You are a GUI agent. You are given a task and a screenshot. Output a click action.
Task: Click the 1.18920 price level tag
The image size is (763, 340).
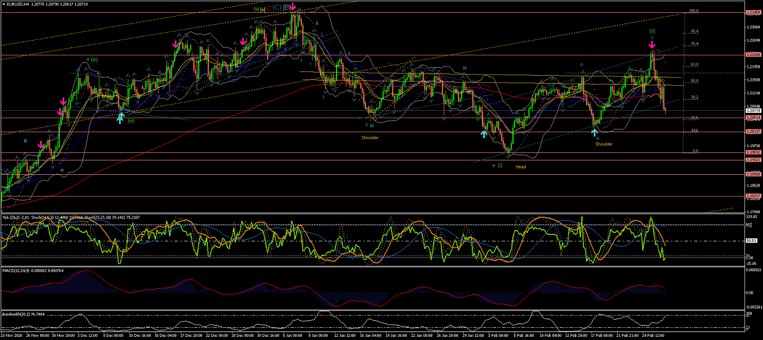pos(752,174)
